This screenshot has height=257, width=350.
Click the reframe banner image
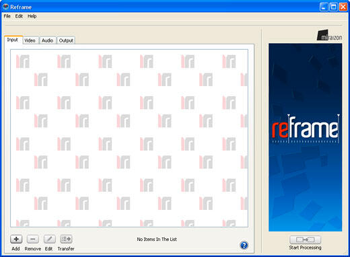click(306, 137)
